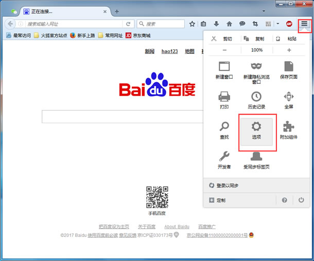Open 历史记录 history
Image resolution: width=314 pixels, height=261 pixels.
(x=256, y=100)
